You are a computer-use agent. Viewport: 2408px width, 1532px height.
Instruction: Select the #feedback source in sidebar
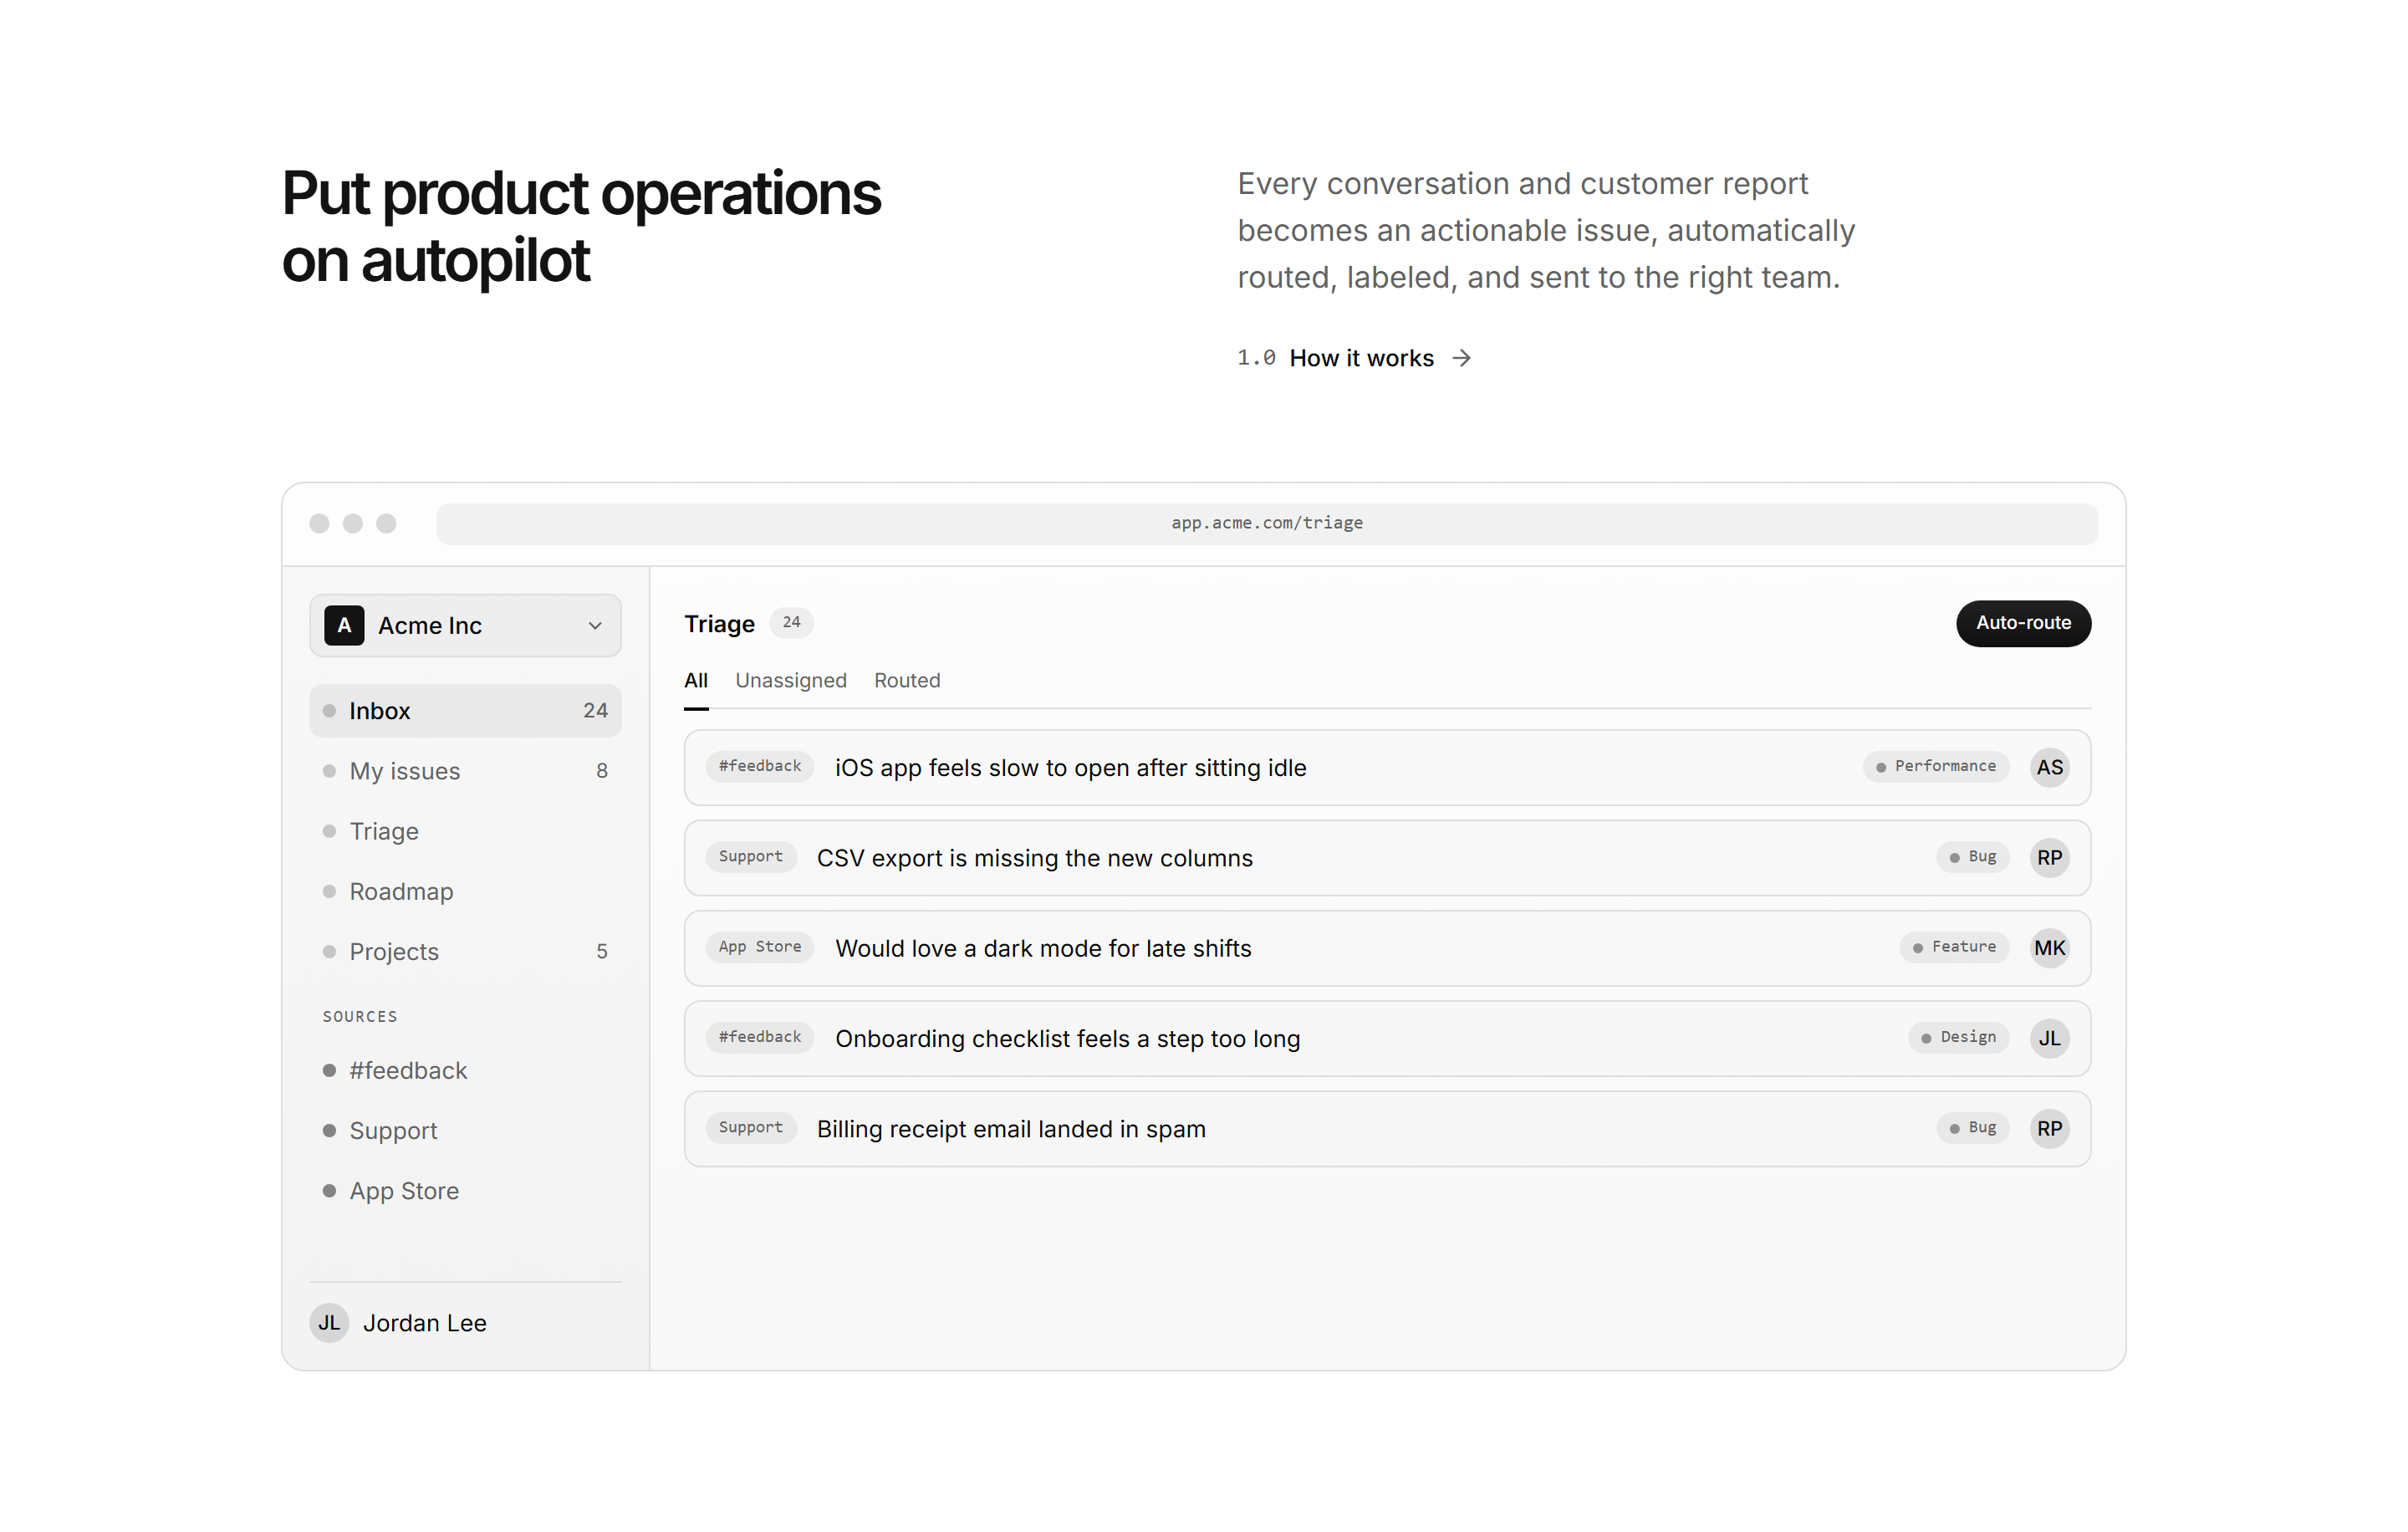point(465,1071)
